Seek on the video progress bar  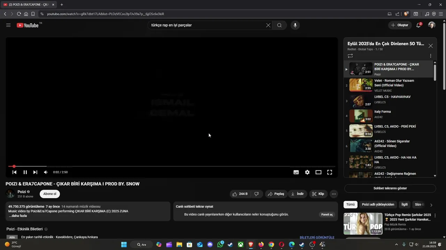(x=172, y=166)
